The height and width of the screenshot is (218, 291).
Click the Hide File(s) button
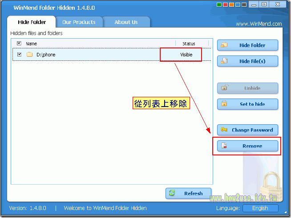point(247,61)
